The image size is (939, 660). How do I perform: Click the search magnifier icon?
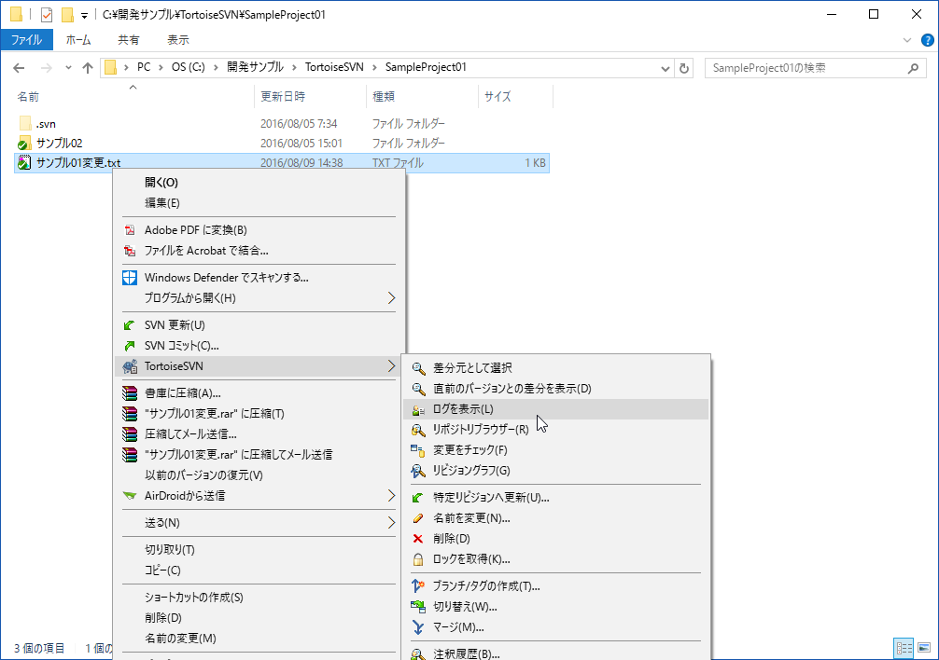(x=913, y=68)
